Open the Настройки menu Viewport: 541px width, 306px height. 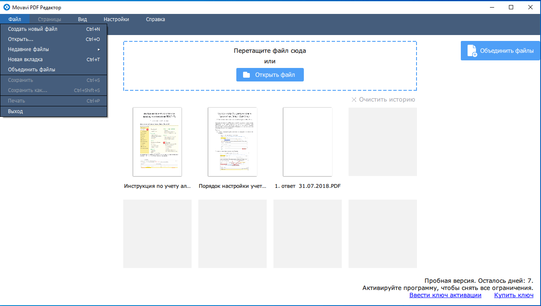coord(116,19)
